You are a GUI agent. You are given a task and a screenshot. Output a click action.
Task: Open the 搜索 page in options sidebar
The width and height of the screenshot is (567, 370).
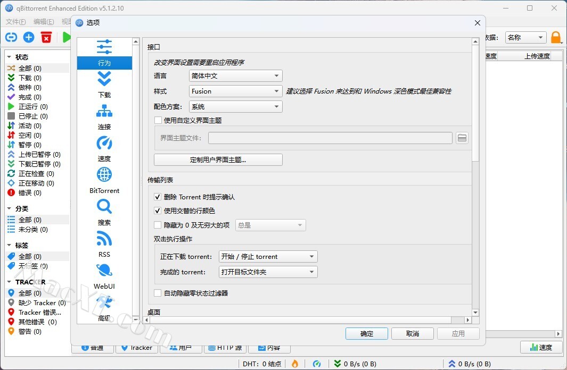(104, 213)
